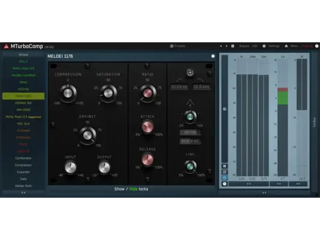Click the Reload button in sidebar
Screen dimensions: 320x240
(x=23, y=54)
